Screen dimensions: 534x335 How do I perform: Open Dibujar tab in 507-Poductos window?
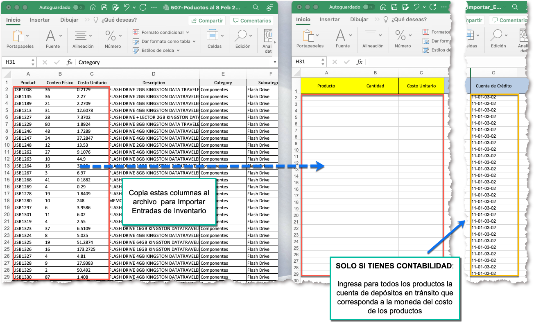69,20
